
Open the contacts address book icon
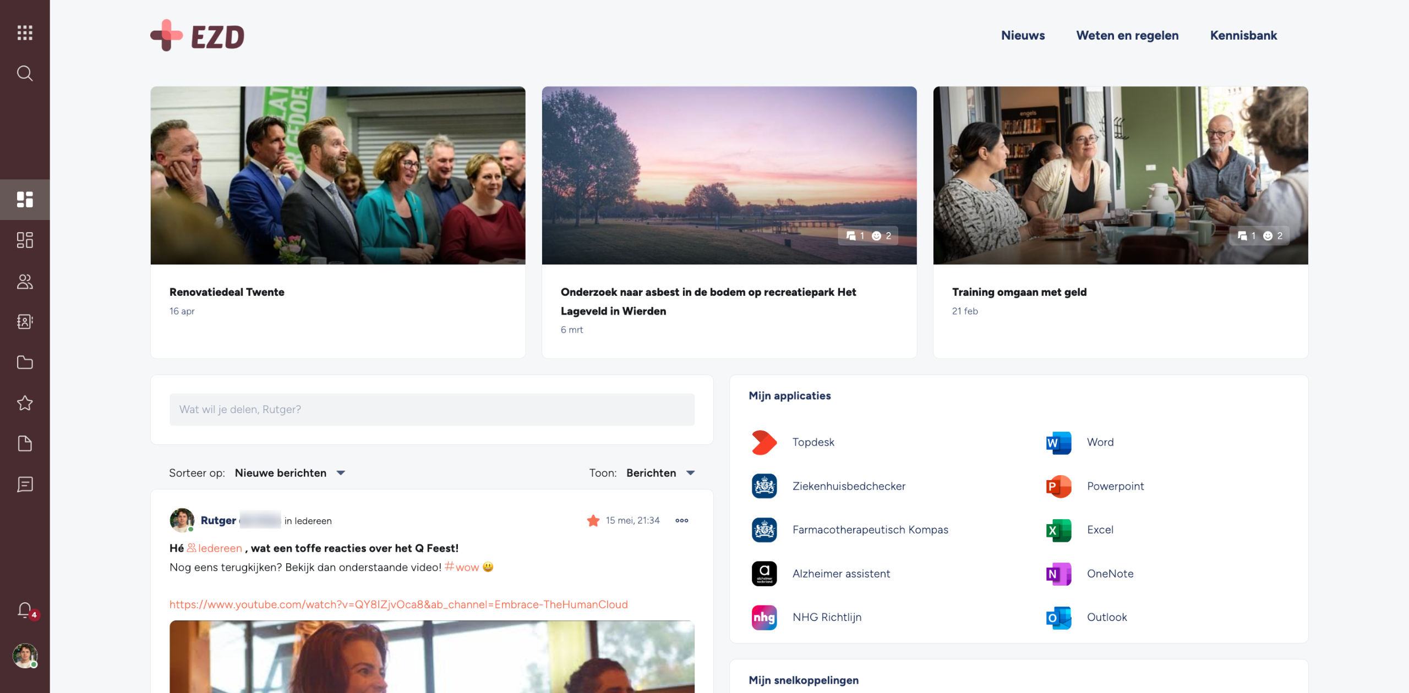25,322
